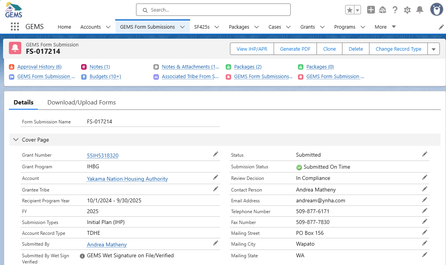Click the Help question mark icon
Screen dimensions: 446x265
(x=395, y=10)
